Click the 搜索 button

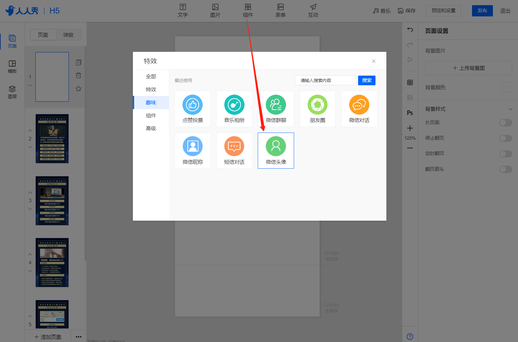coord(367,80)
